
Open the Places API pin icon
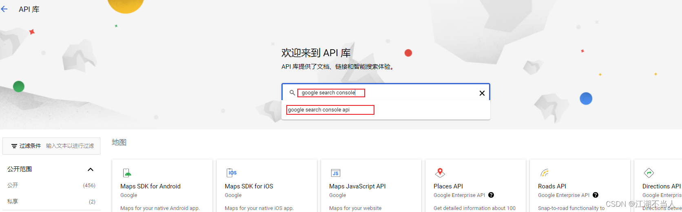click(440, 173)
